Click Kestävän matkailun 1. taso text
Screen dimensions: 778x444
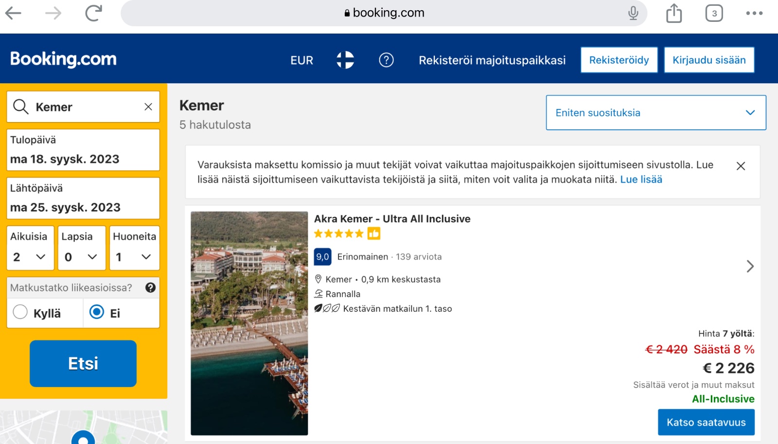pos(397,309)
